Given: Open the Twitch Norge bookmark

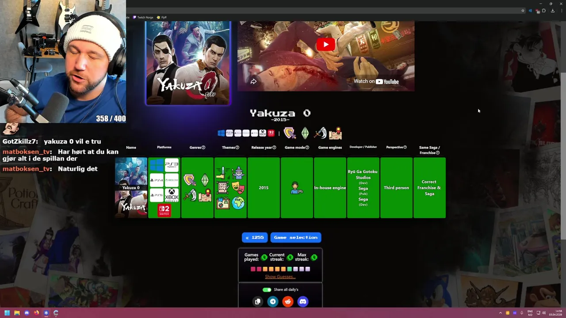Looking at the screenshot, I should (143, 17).
